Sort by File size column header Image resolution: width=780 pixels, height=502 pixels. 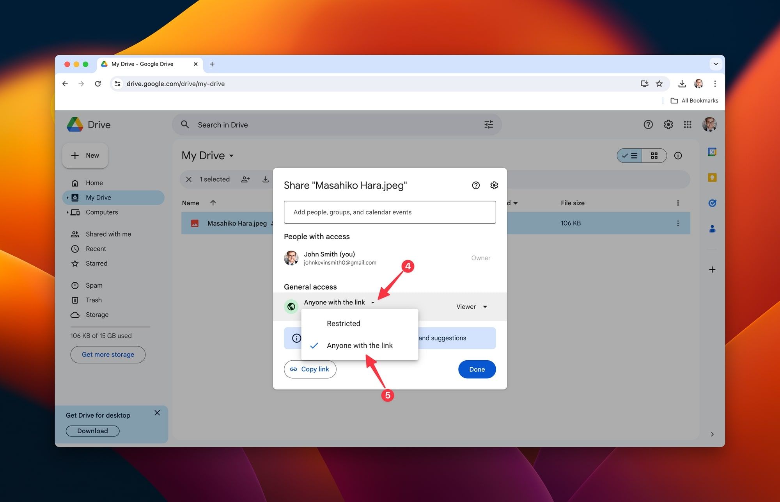[573, 203]
